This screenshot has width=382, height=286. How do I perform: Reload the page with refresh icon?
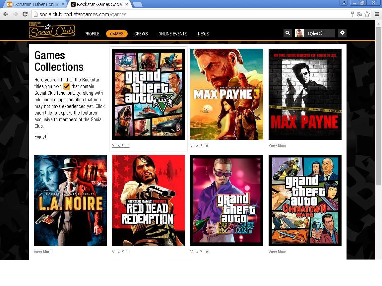click(x=25, y=14)
